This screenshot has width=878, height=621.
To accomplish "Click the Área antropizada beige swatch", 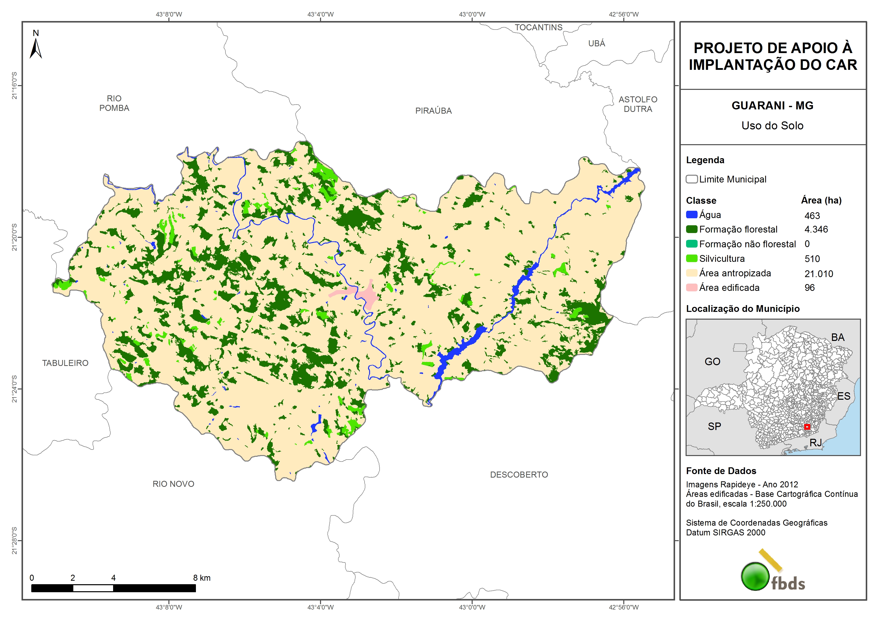I will (x=691, y=273).
